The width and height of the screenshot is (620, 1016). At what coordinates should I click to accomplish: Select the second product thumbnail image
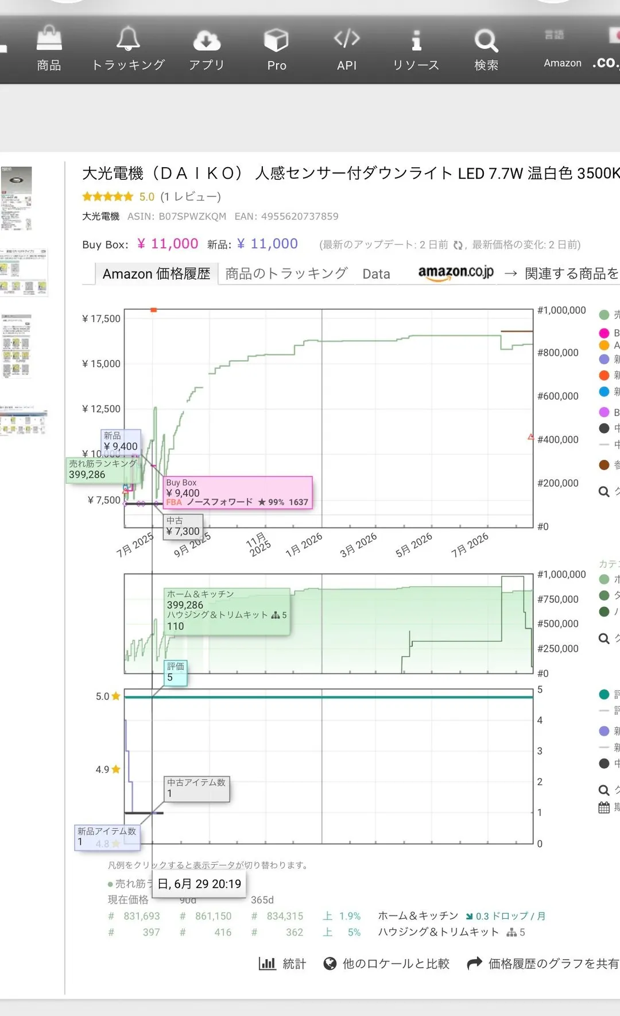[24, 272]
